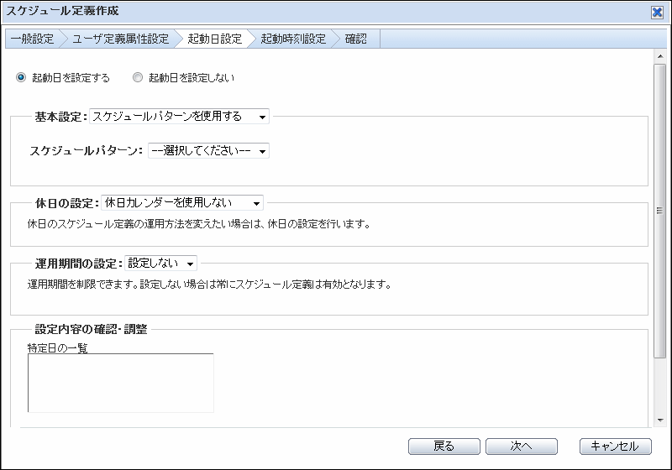Screen dimensions: 672x470
Task: Click the scrollbar up arrow
Action: click(659, 56)
